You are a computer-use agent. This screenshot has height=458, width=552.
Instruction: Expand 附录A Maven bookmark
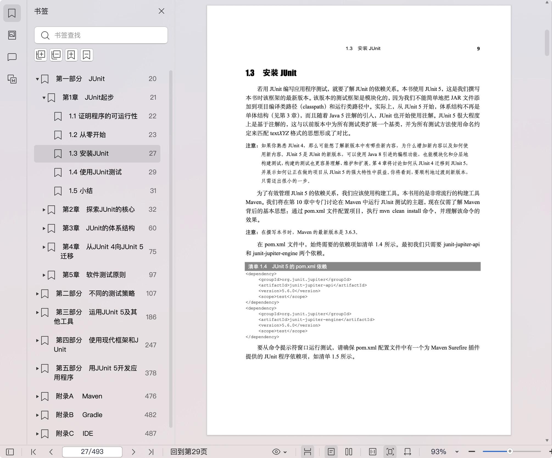click(x=37, y=396)
